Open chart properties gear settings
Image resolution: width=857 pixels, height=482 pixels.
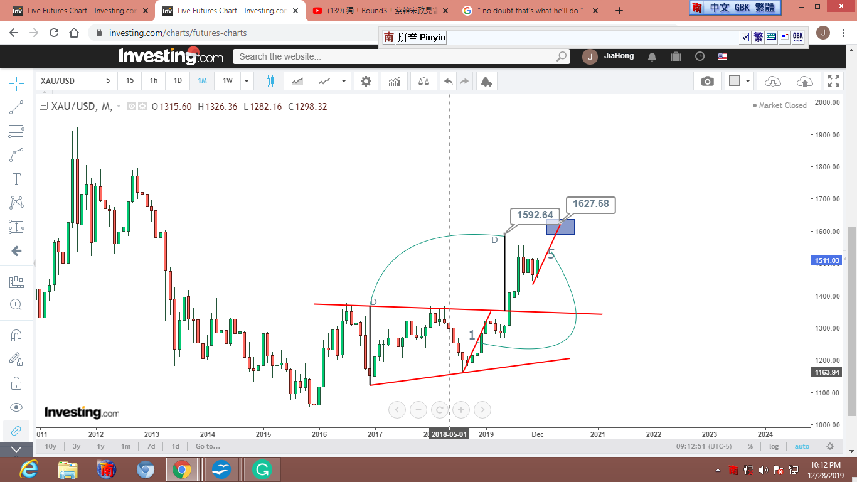click(366, 81)
